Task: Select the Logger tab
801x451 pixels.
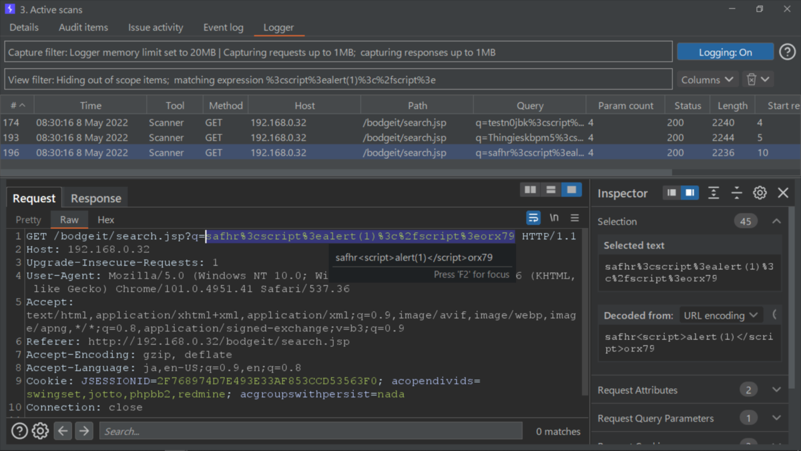Action: point(278,27)
